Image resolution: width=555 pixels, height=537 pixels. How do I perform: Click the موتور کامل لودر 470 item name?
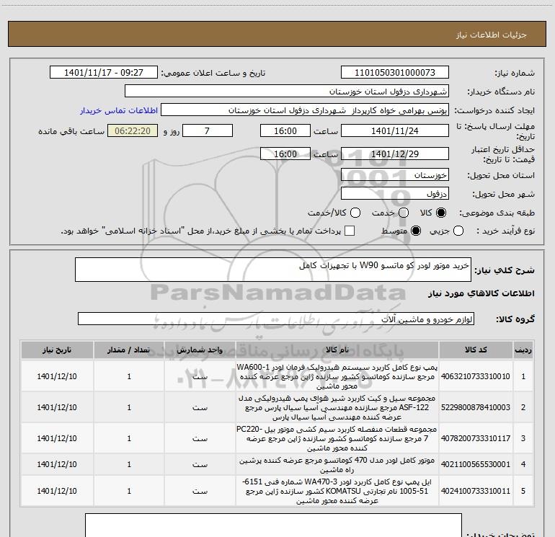coord(337,465)
